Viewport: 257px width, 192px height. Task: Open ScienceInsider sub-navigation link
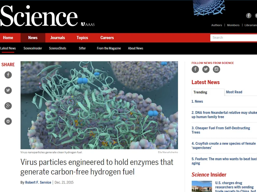pos(33,48)
